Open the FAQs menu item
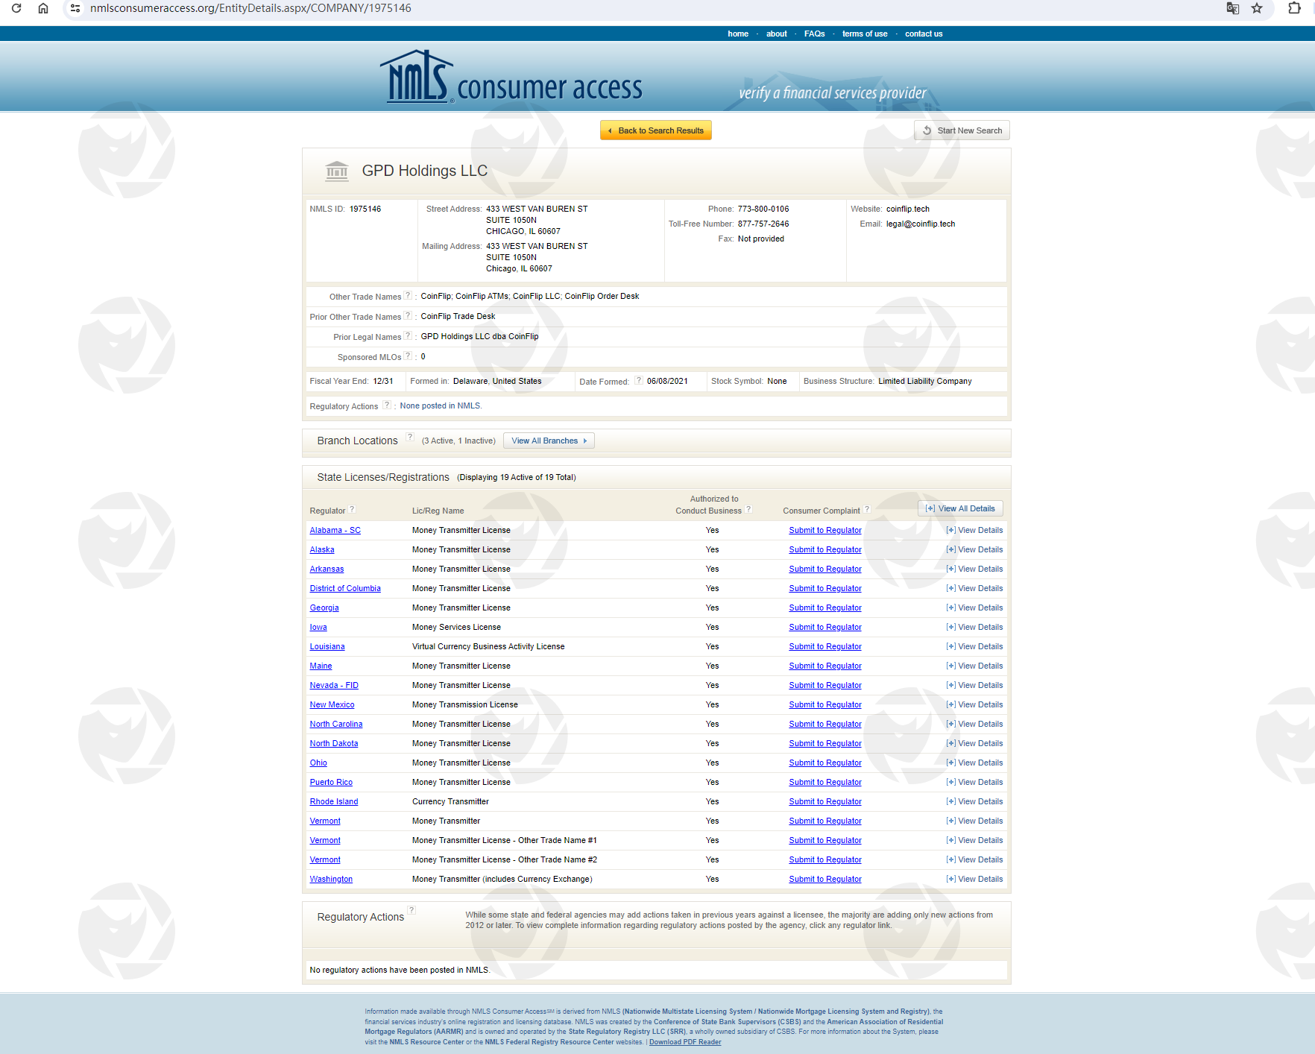The width and height of the screenshot is (1315, 1054). coord(814,34)
